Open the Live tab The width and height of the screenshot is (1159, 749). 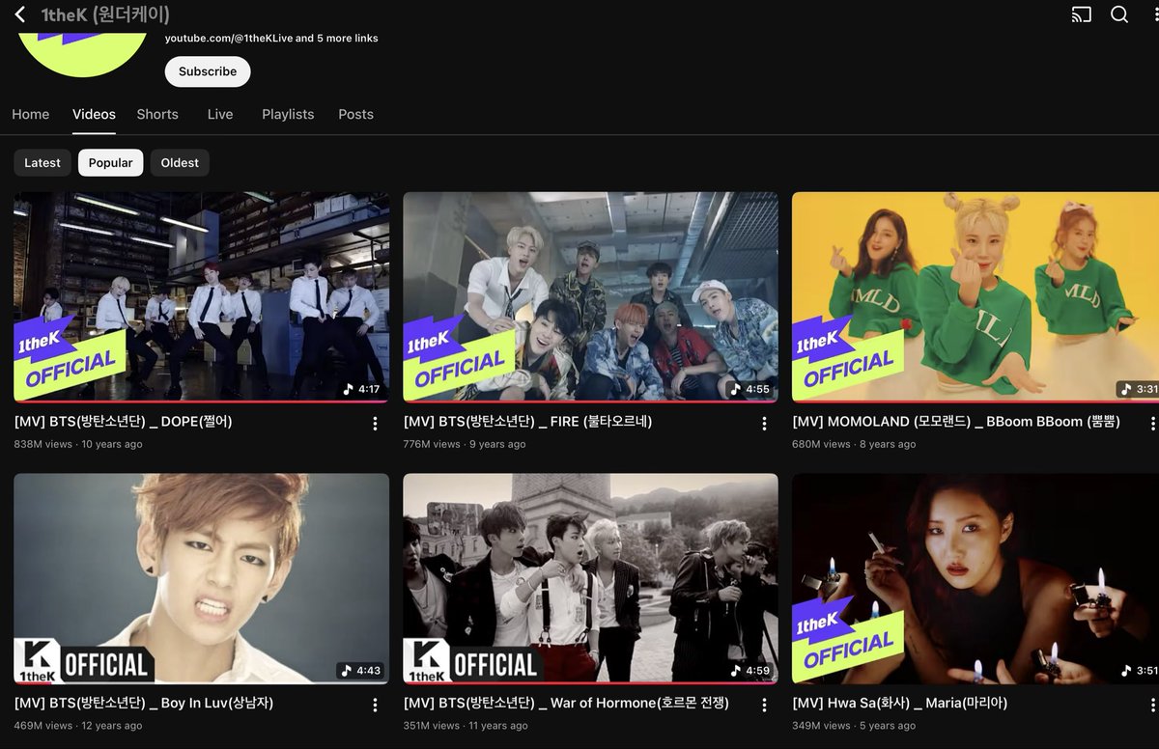click(220, 114)
